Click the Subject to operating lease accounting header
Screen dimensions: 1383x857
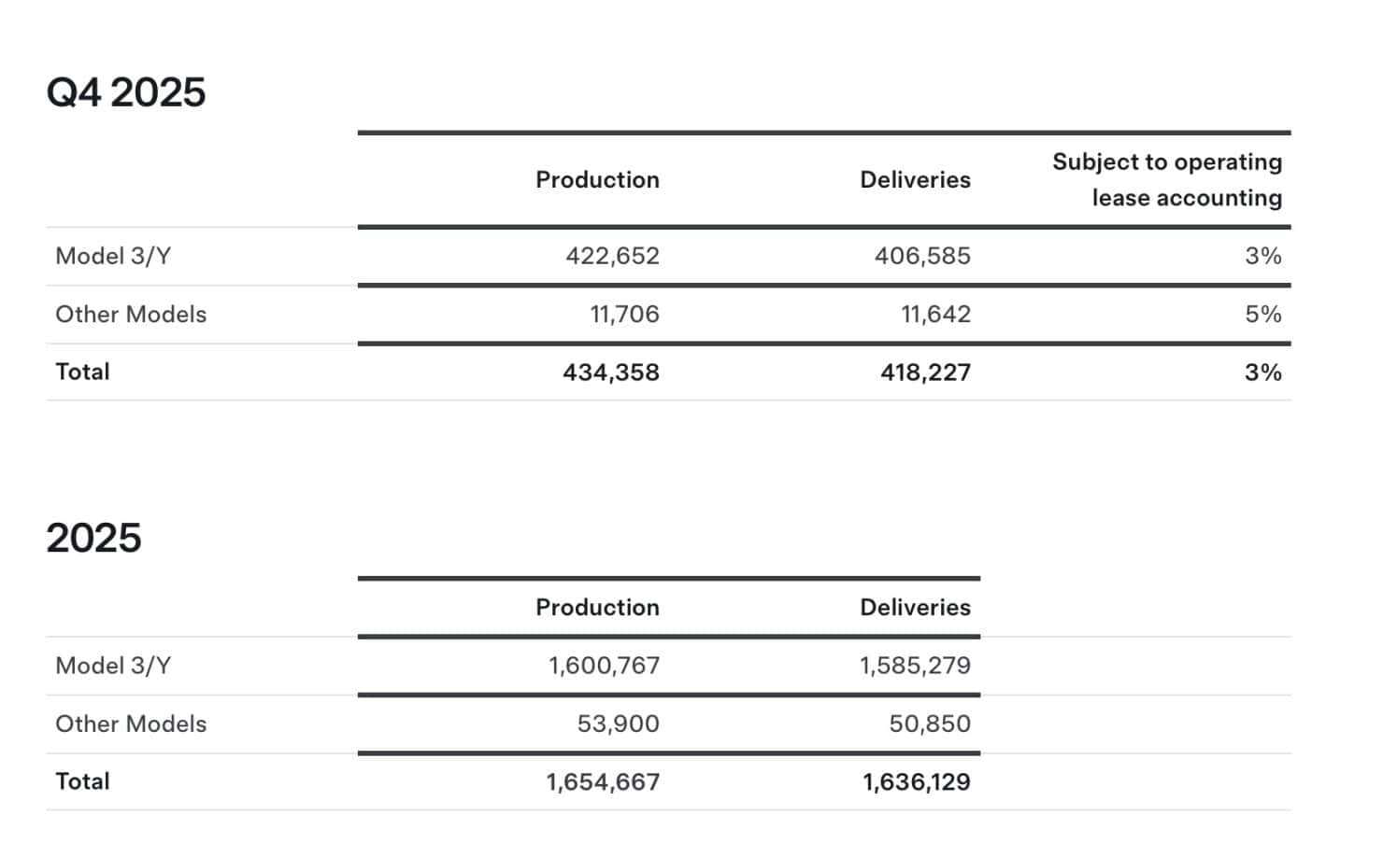pos(1167,180)
